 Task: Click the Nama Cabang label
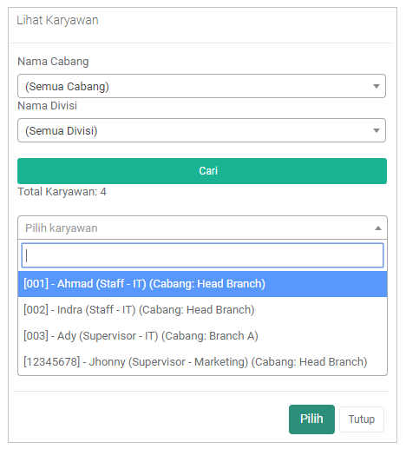click(x=53, y=62)
